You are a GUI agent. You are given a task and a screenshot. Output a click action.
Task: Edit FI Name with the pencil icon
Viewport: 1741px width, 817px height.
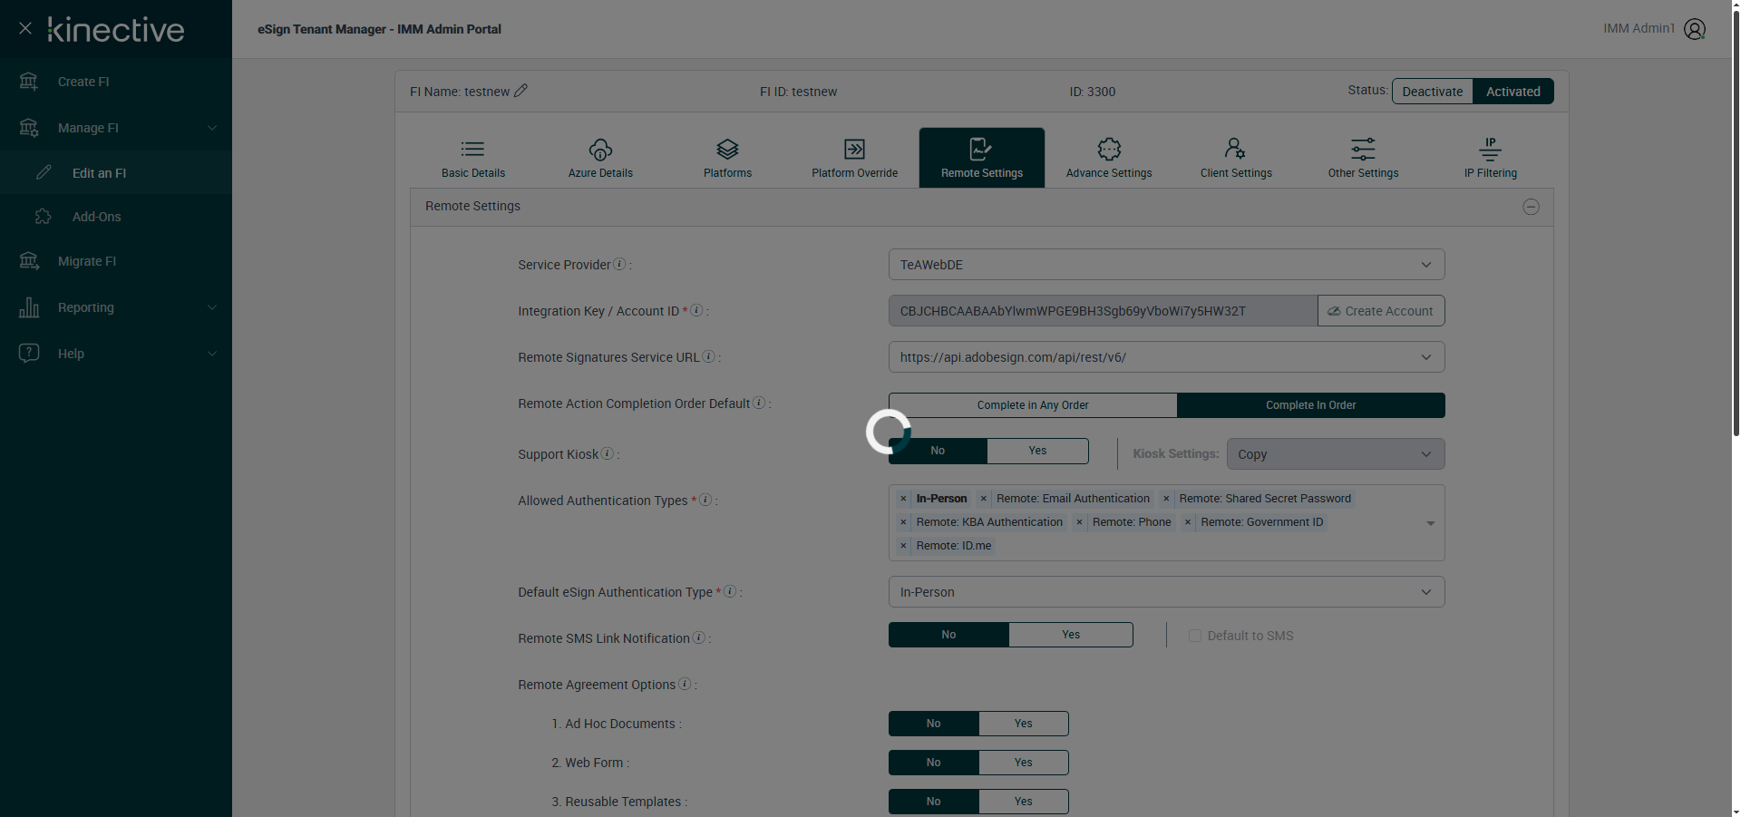[x=520, y=91]
